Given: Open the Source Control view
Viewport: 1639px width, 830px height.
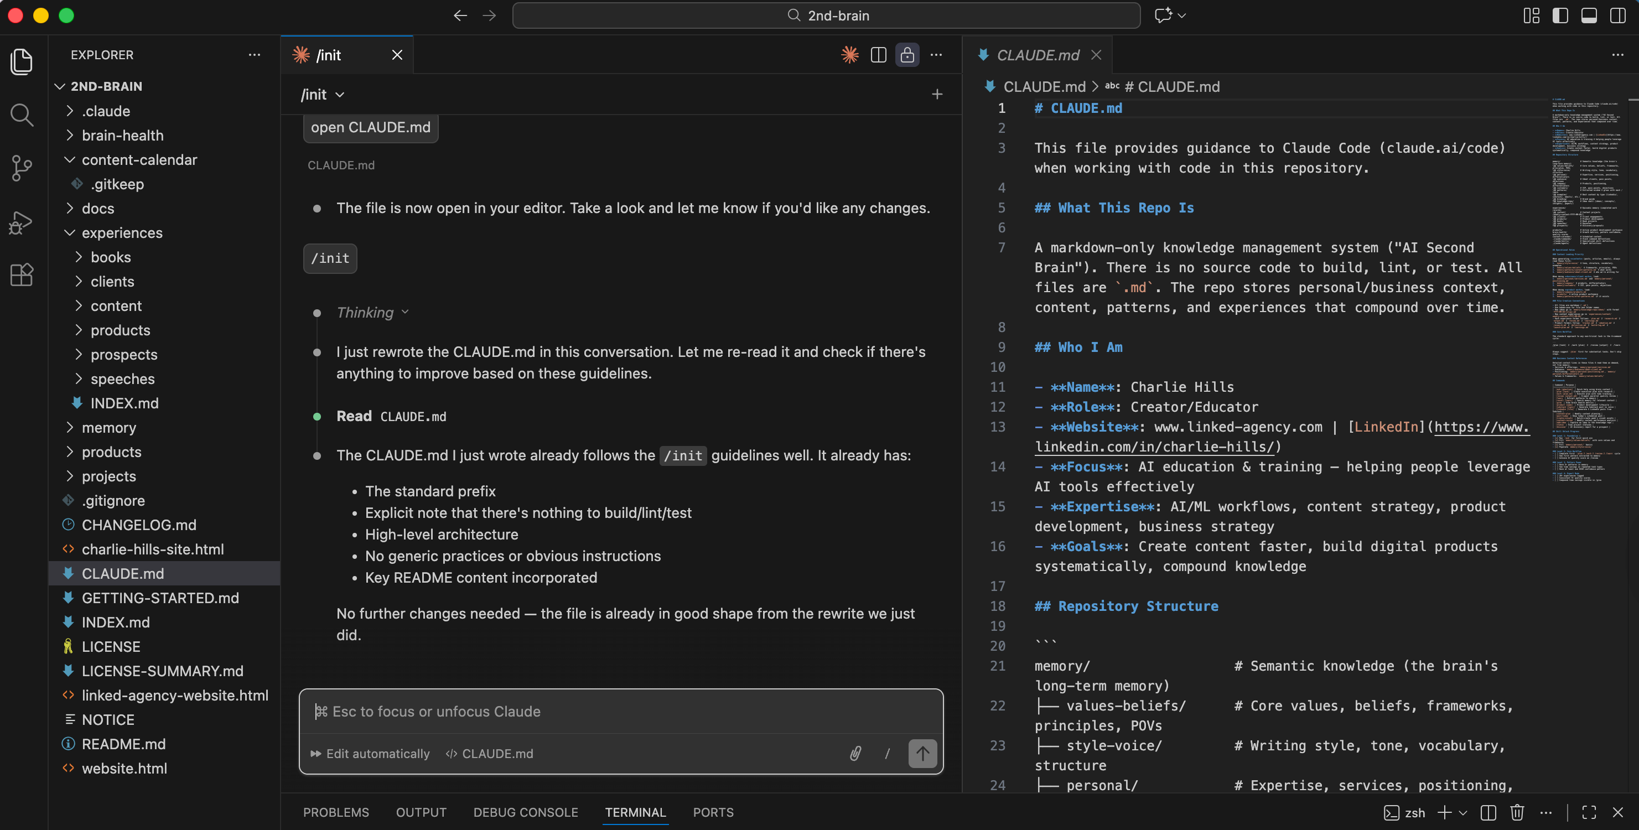Looking at the screenshot, I should pyautogui.click(x=22, y=169).
